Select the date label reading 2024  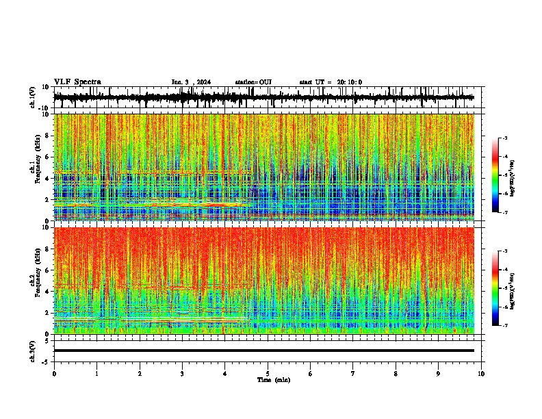(x=204, y=82)
